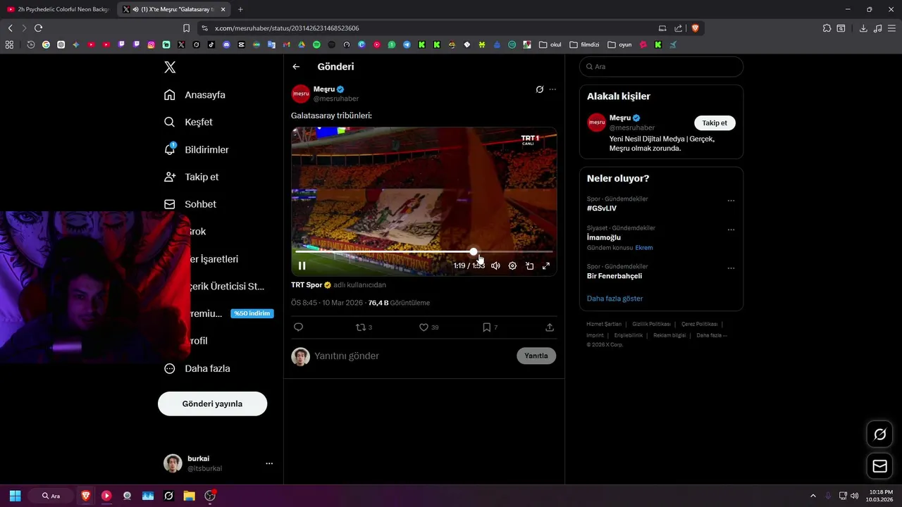Open the Grok floating button
The height and width of the screenshot is (507, 902).
879,434
